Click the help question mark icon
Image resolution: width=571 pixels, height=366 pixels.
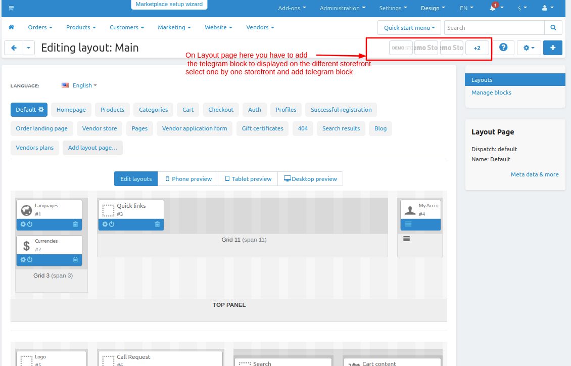coord(503,48)
